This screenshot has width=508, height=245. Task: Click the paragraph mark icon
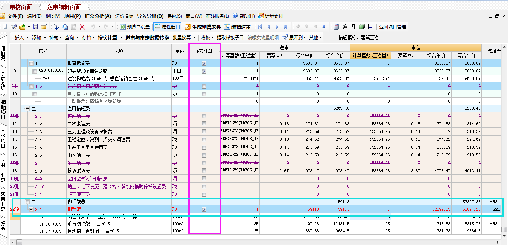(353, 27)
